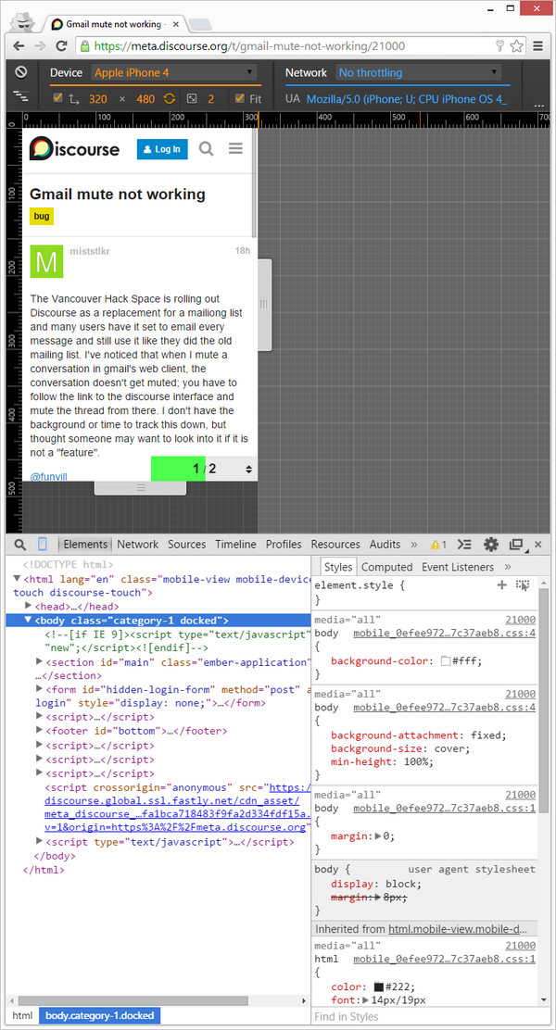Switch to the Network tab
The height and width of the screenshot is (1030, 556).
pos(137,545)
